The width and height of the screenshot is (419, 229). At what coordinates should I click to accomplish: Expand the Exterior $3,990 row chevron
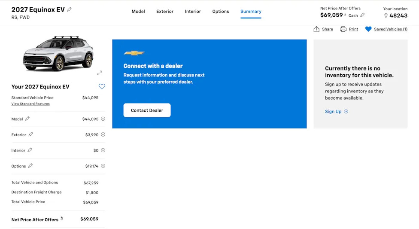click(103, 134)
